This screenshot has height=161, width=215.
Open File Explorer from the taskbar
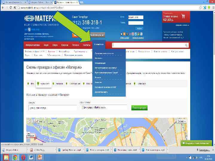(6, 157)
